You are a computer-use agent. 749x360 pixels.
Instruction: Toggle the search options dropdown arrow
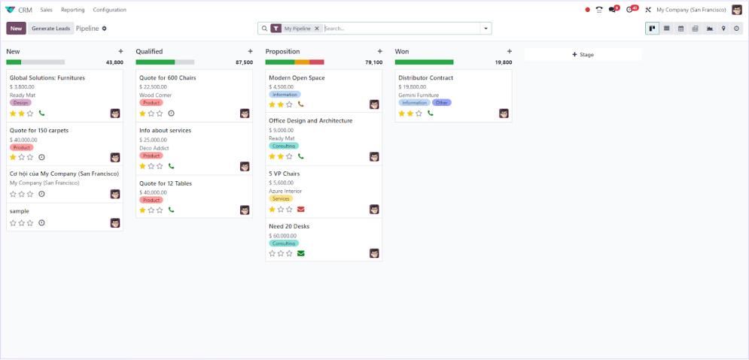486,29
